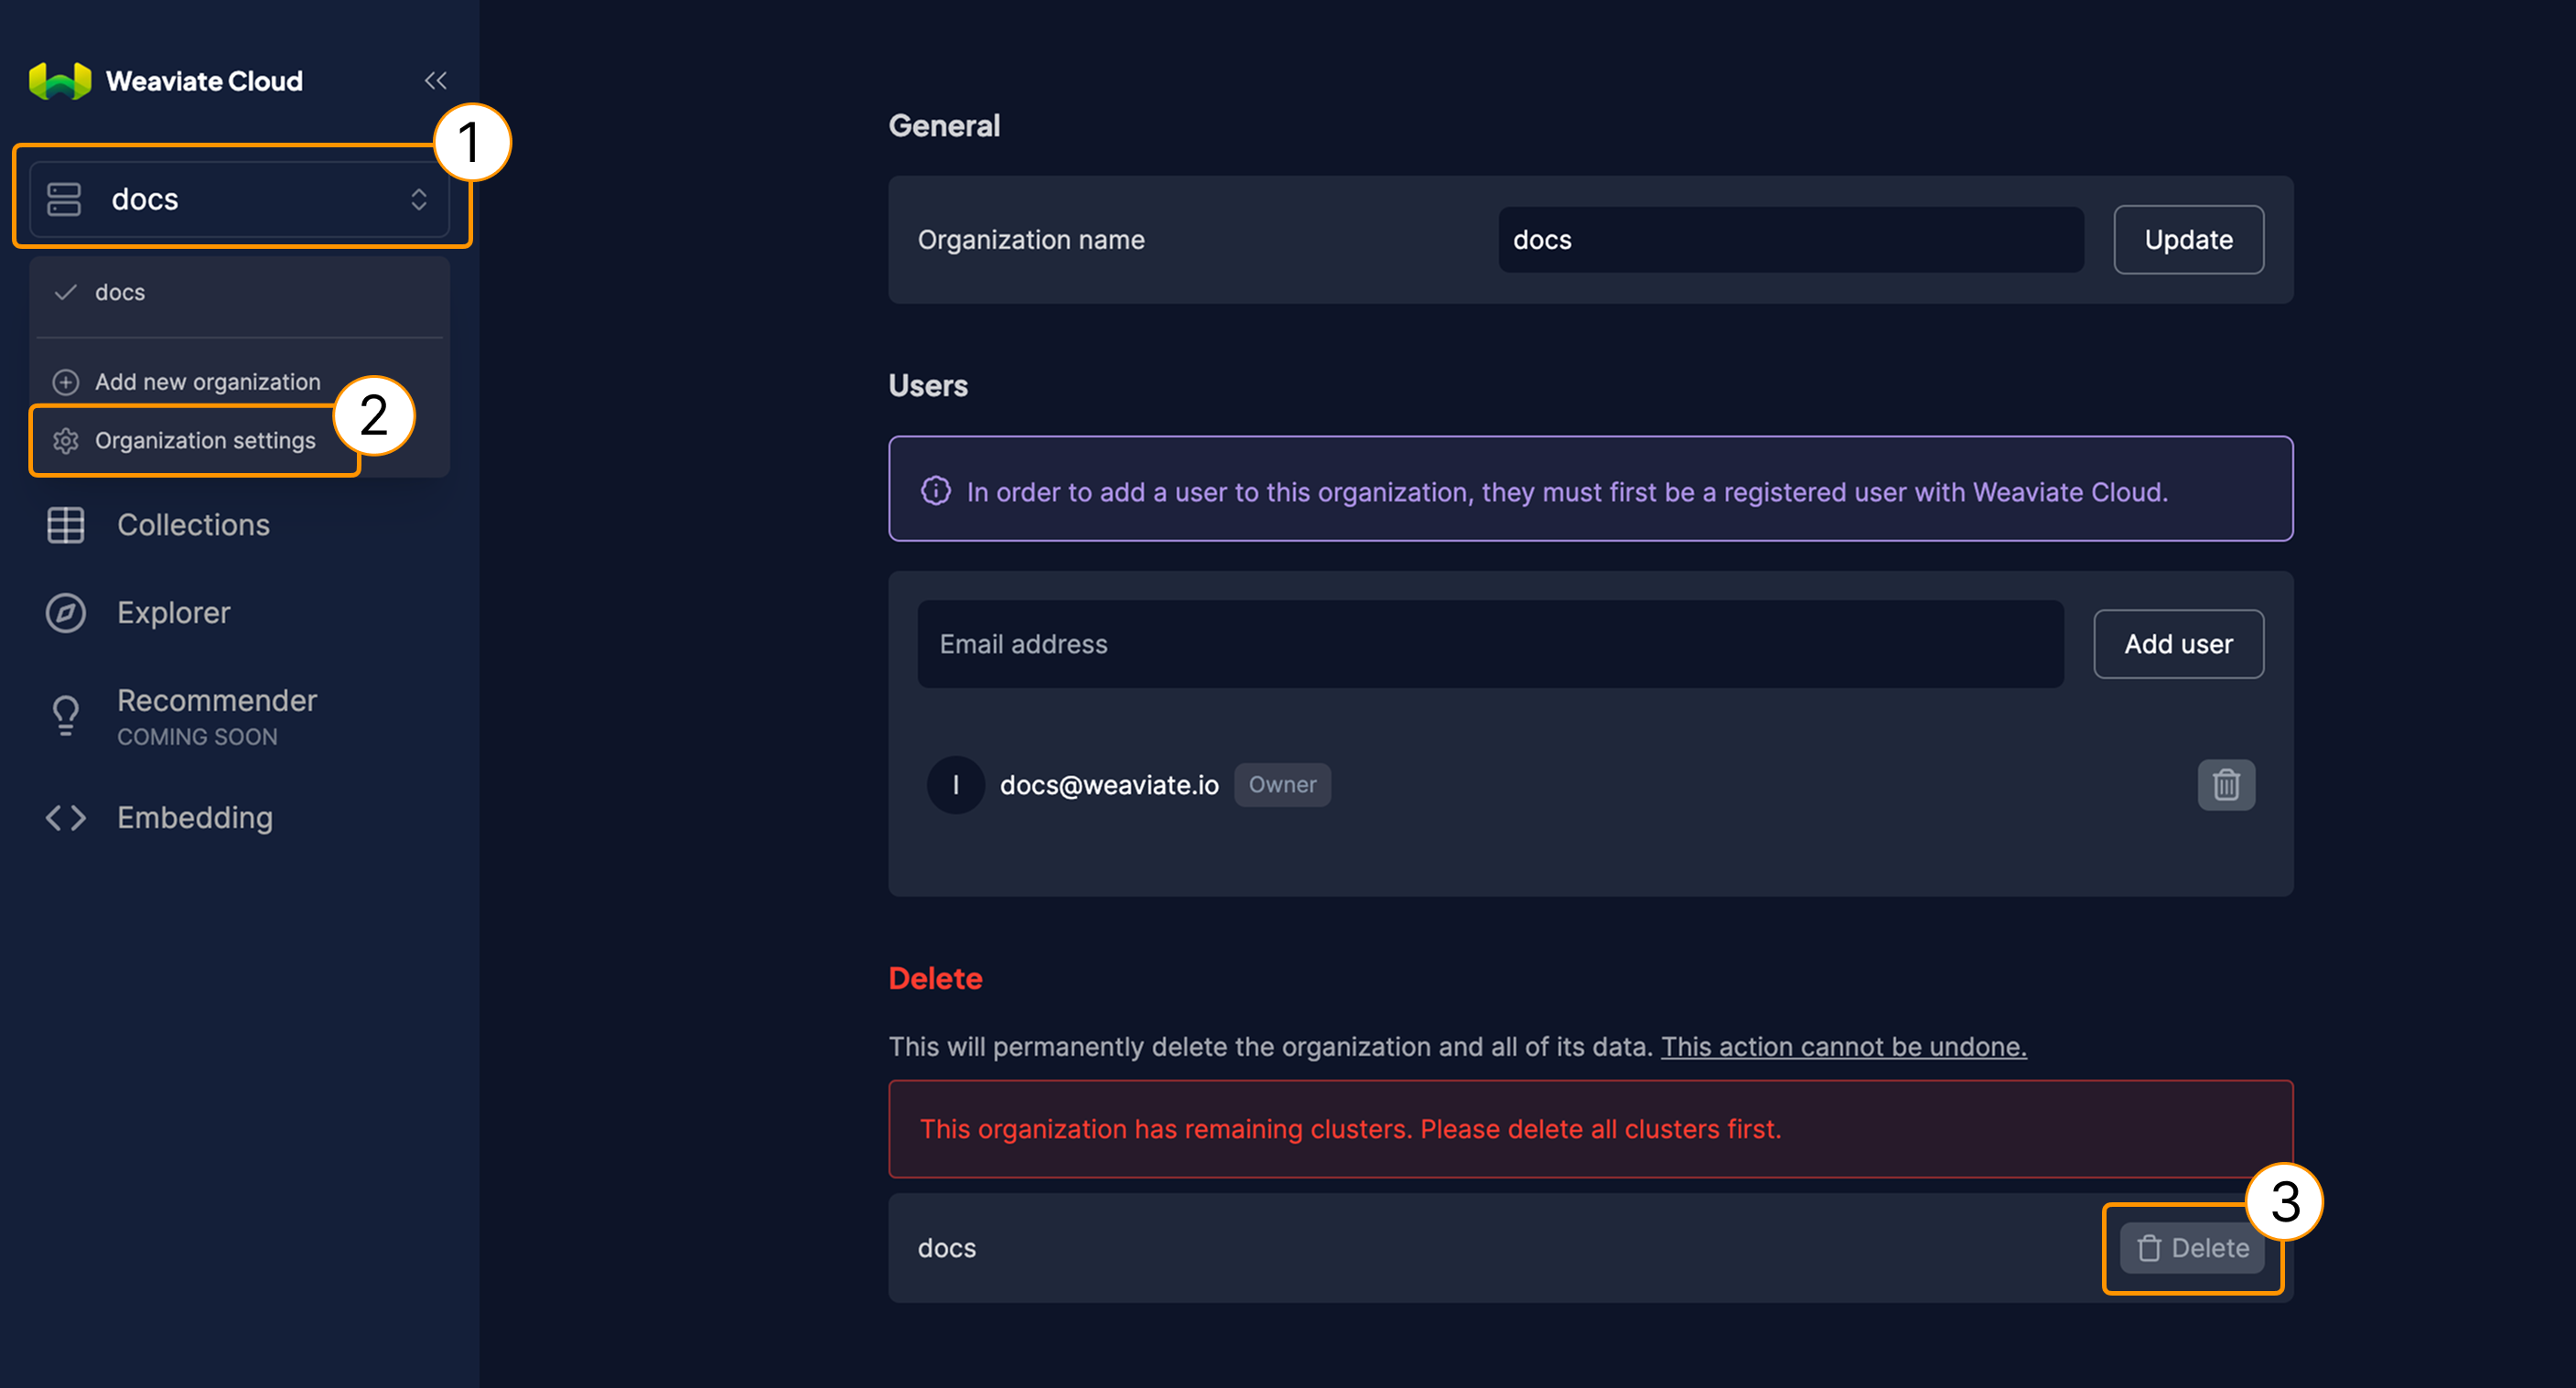
Task: Collapse the sidebar navigation panel
Action: (x=436, y=81)
